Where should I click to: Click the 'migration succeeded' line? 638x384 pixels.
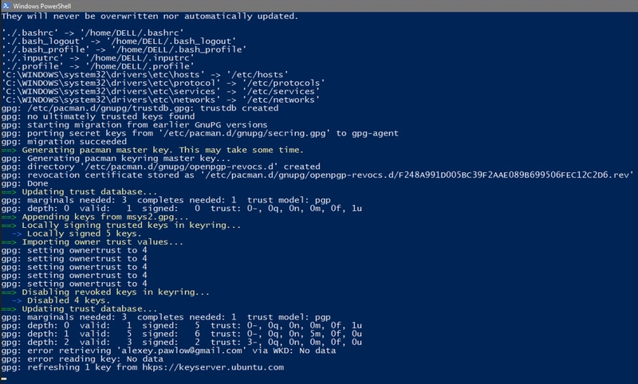[x=64, y=142]
